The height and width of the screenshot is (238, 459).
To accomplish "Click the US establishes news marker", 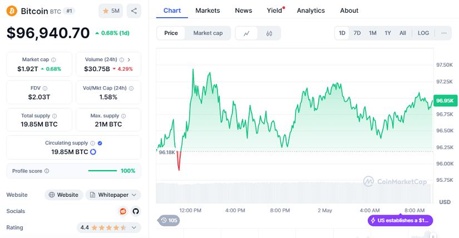I will [x=400, y=221].
